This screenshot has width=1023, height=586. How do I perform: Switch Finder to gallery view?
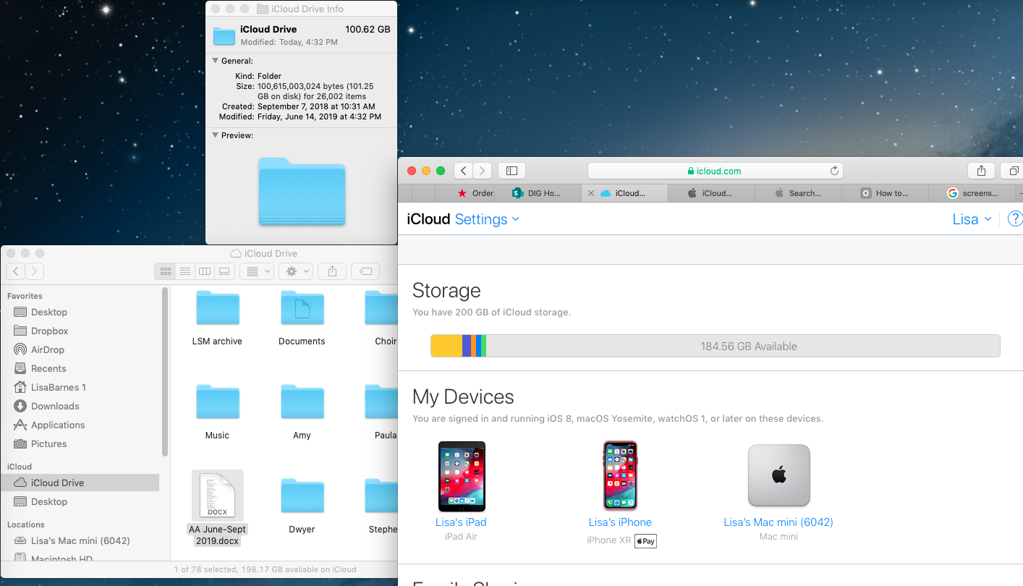tap(224, 271)
